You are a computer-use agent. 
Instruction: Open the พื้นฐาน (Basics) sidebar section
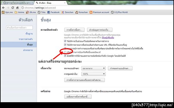tap(29, 34)
